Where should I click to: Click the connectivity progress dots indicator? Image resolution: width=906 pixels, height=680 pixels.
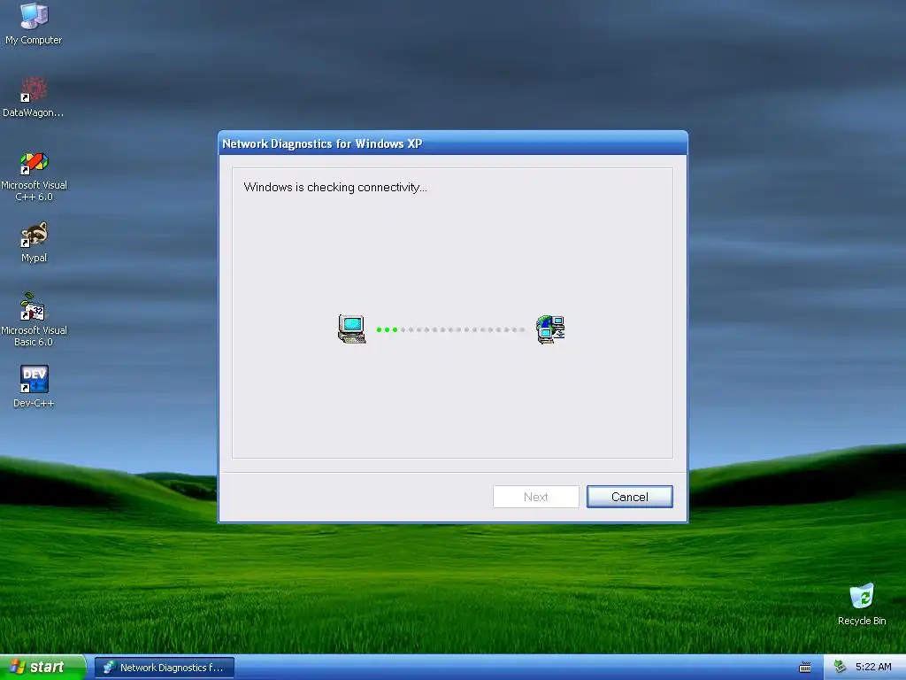pos(450,329)
